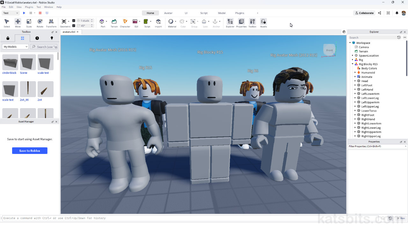
Task: Toggle the Properties panel button in ribbon
Action: [241, 23]
